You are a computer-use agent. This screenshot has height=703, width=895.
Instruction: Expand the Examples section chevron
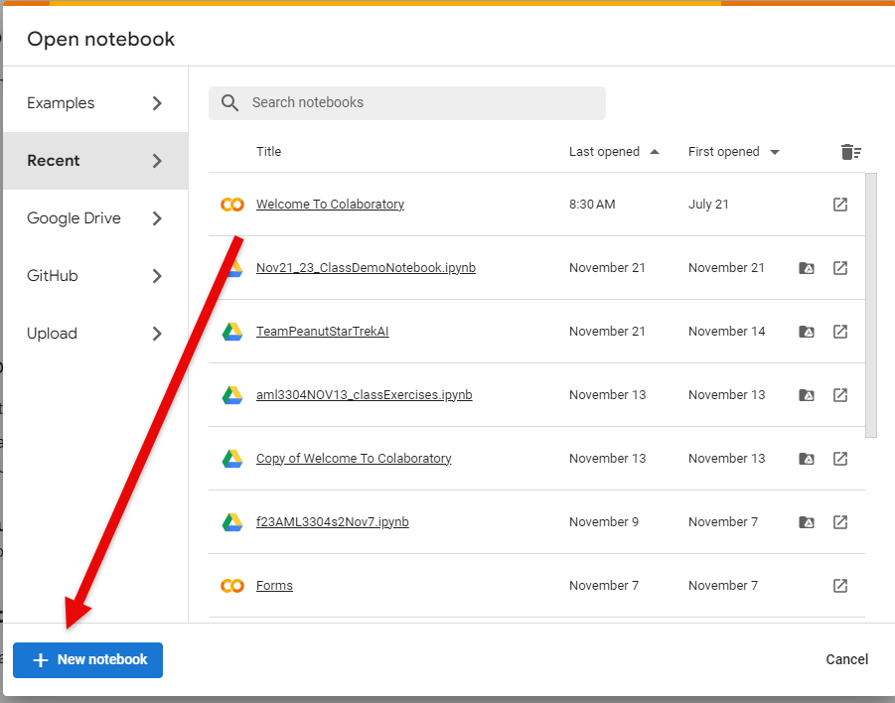157,103
